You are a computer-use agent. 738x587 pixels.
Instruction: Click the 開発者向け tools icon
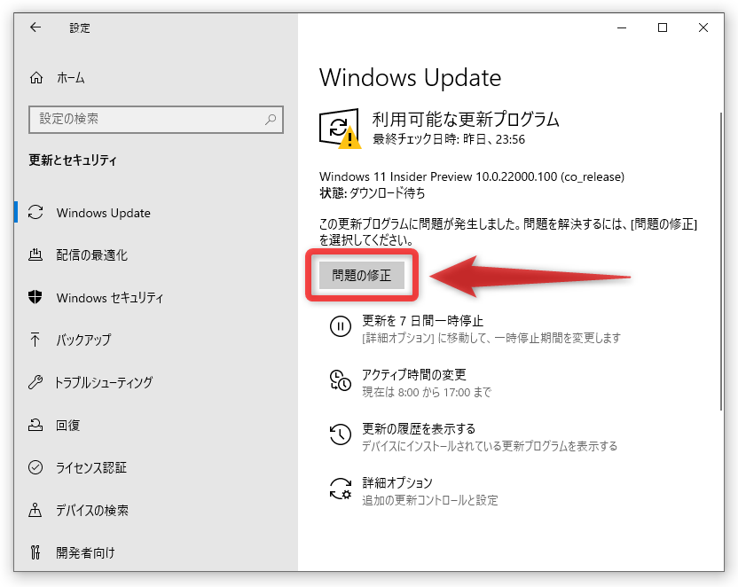tap(35, 552)
